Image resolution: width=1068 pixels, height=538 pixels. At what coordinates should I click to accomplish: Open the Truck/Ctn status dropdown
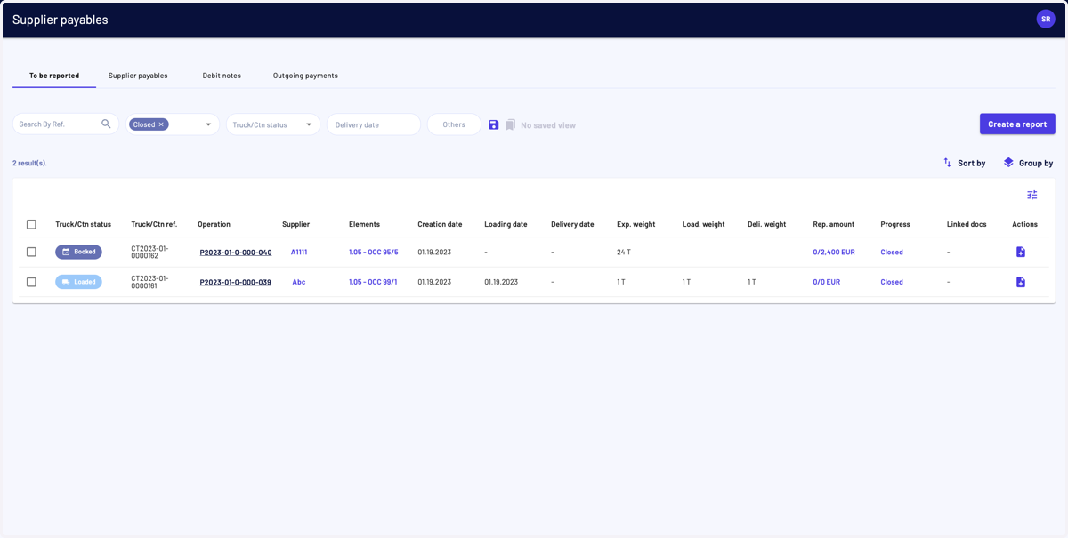click(273, 124)
